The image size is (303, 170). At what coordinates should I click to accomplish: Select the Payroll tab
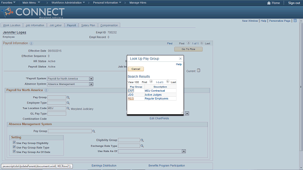[71, 25]
